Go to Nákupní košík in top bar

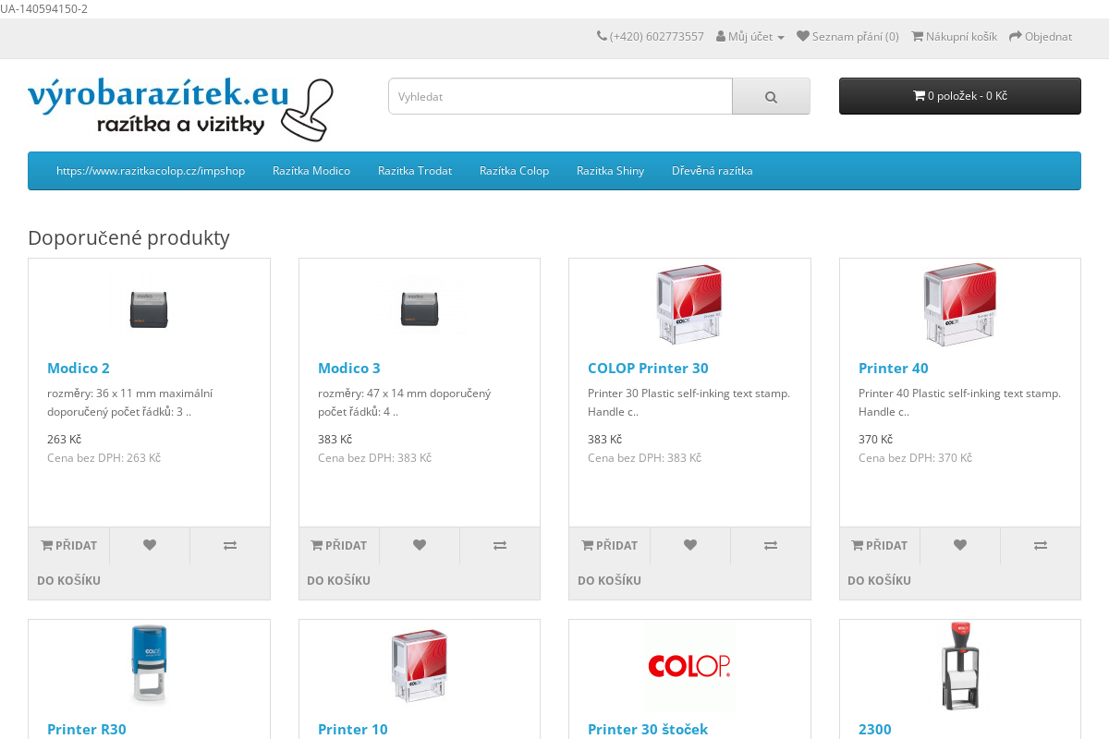(x=954, y=37)
